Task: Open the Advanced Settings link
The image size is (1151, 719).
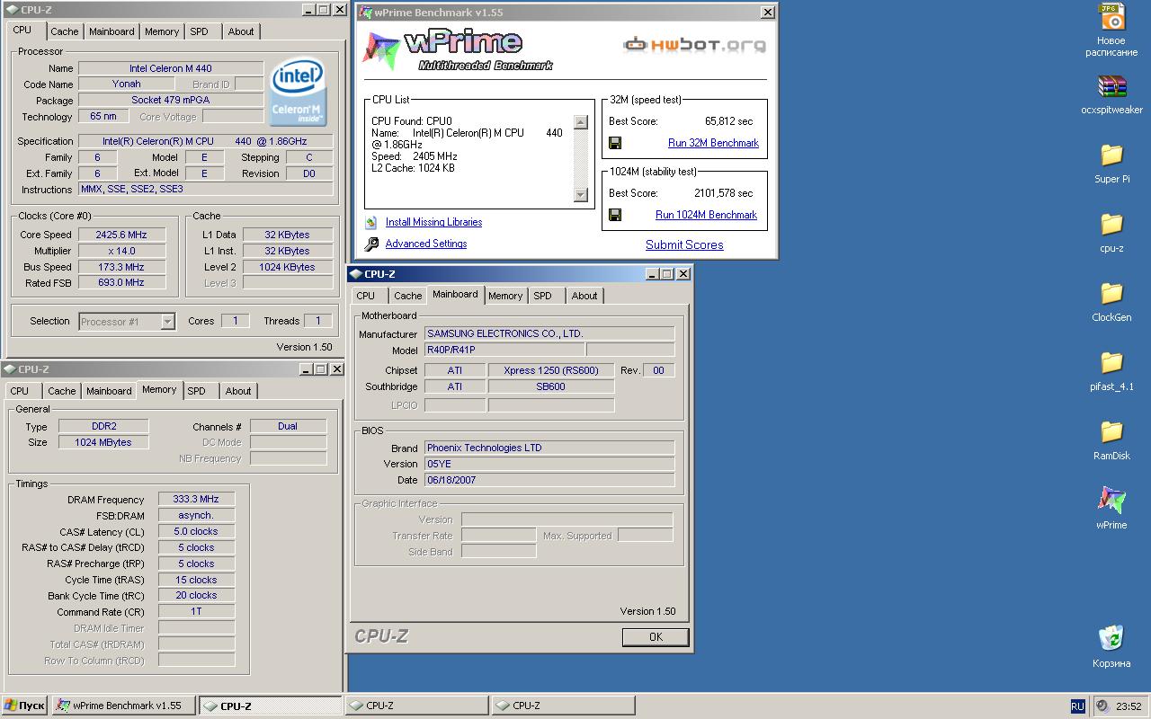Action: coord(426,244)
